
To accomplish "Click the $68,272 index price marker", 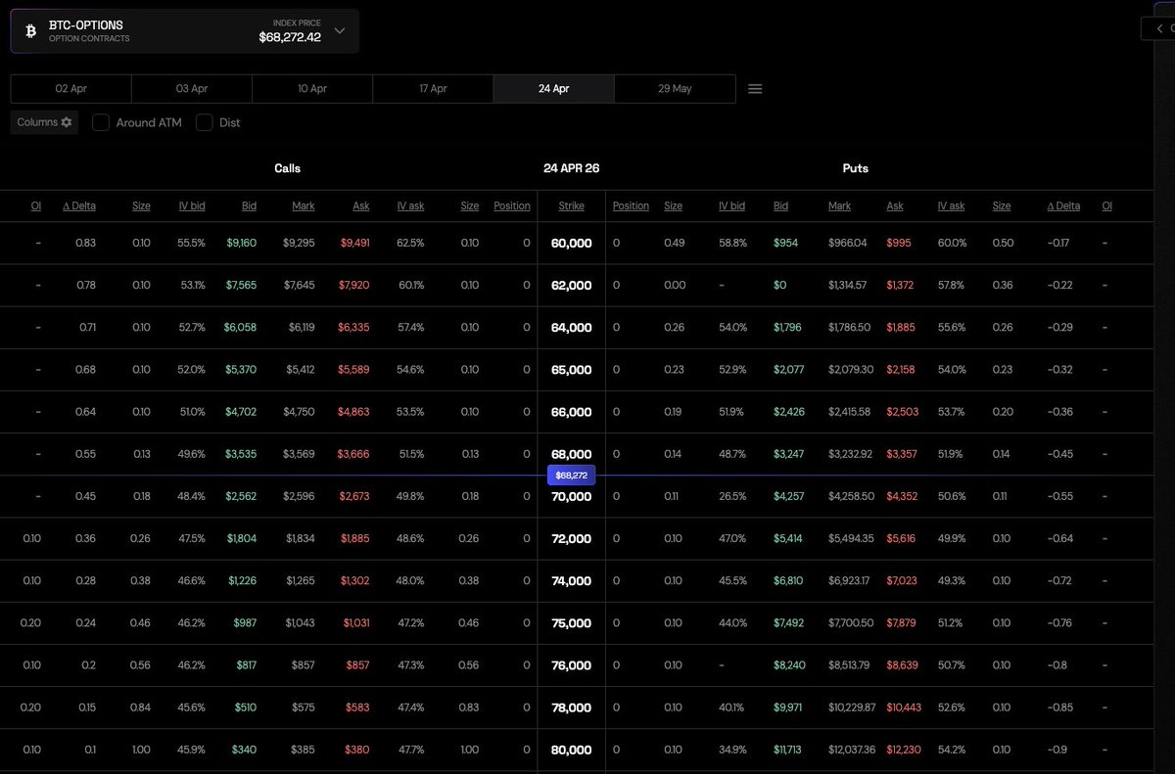I will pos(571,475).
